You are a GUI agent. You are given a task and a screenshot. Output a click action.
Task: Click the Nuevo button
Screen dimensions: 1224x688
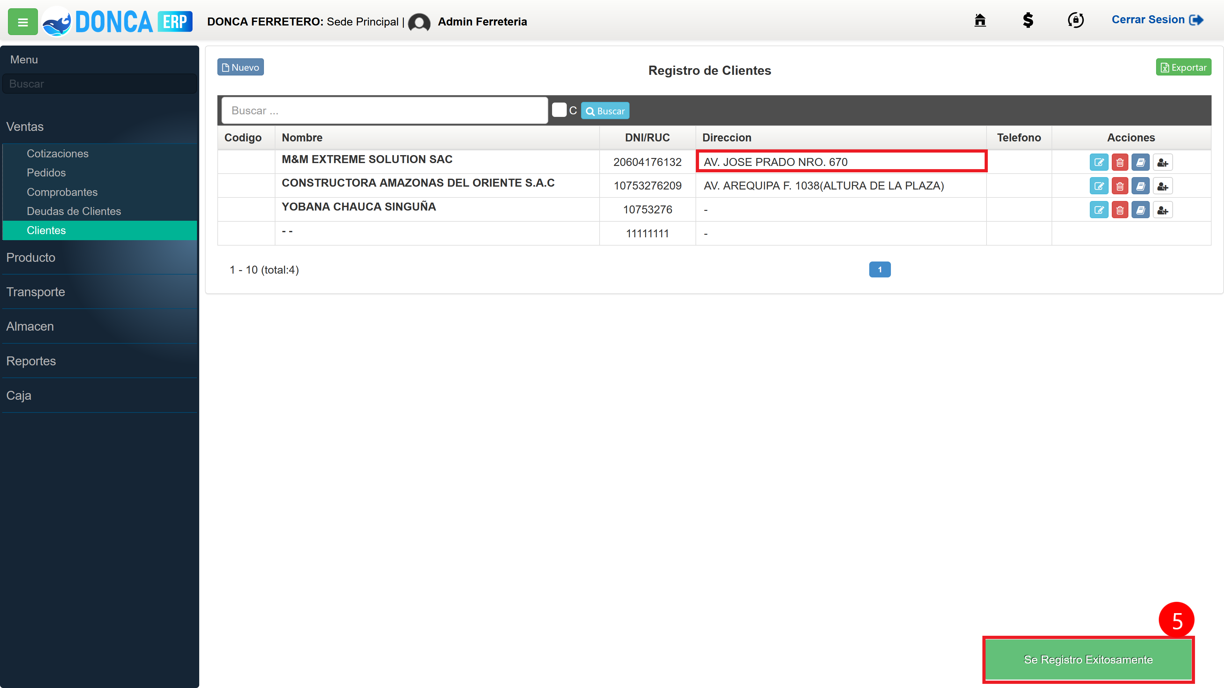(240, 68)
